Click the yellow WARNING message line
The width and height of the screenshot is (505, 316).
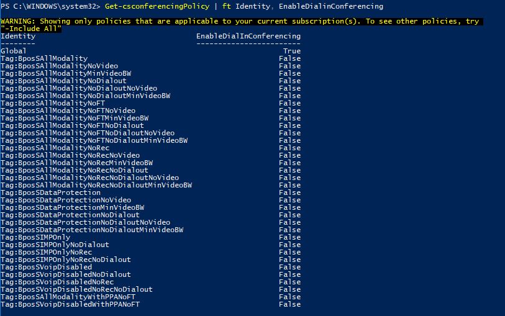pyautogui.click(x=240, y=21)
